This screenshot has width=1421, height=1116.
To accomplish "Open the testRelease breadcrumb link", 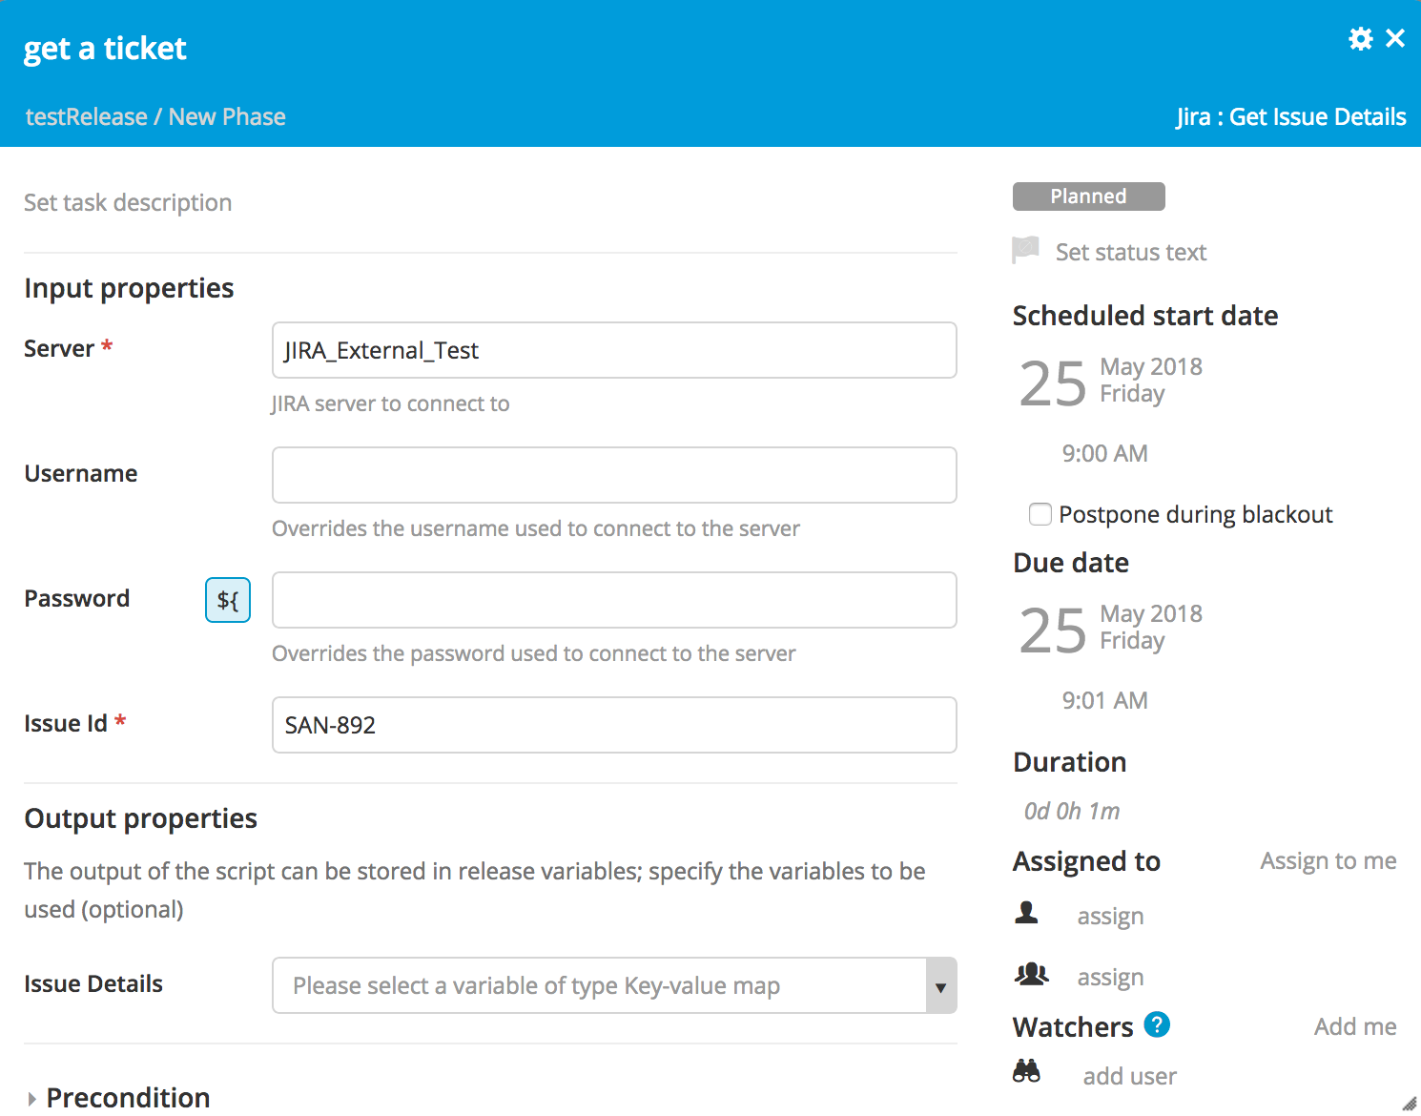I will 87,116.
